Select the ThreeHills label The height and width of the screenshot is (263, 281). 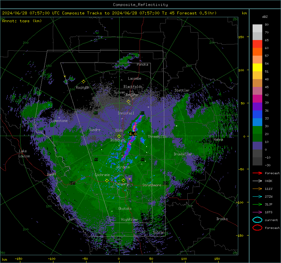coord(157,137)
